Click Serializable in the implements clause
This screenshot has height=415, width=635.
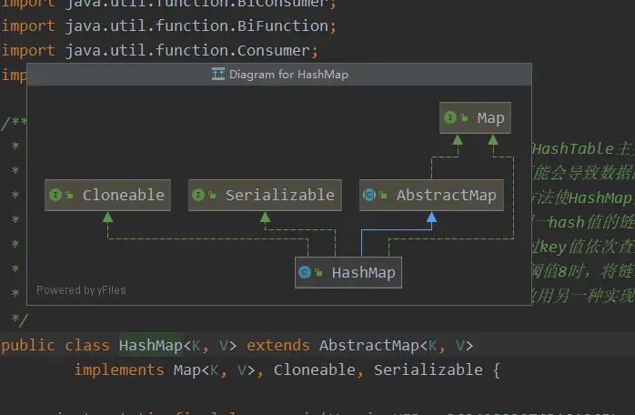(x=428, y=369)
